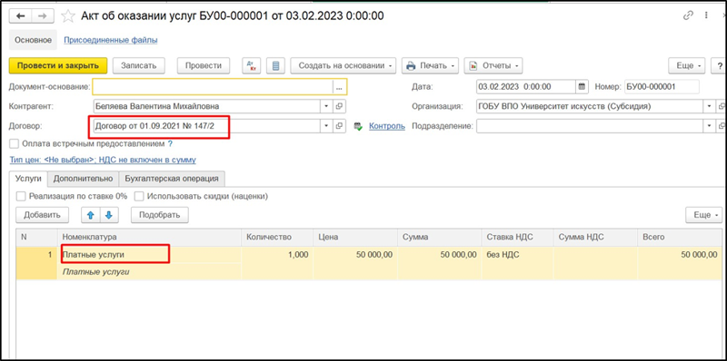727x361 pixels.
Task: Tick Использовать скидки (наценки) checkbox
Action: 139,196
